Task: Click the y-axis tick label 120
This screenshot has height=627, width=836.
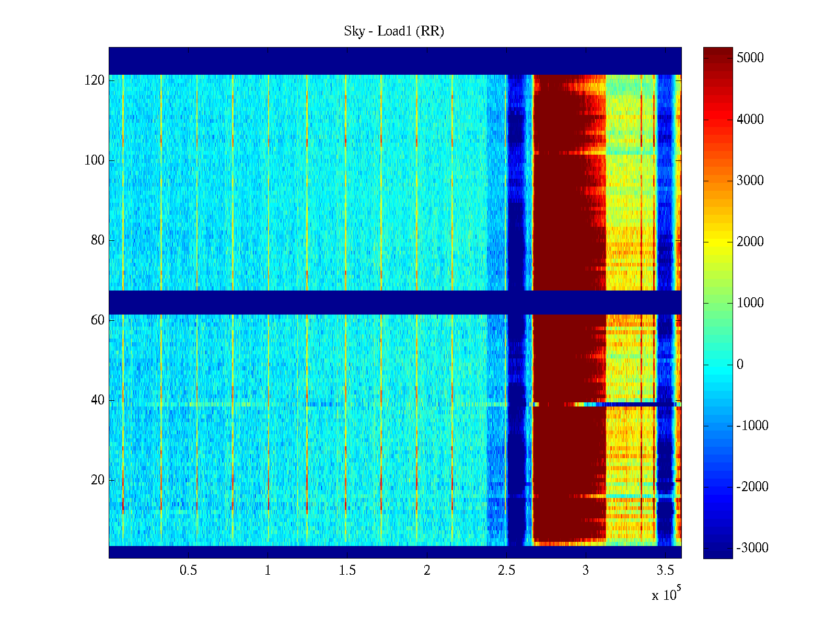Action: coord(94,80)
